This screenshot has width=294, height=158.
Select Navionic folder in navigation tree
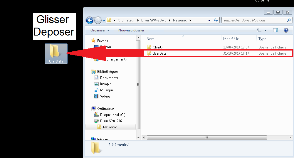[110, 127]
